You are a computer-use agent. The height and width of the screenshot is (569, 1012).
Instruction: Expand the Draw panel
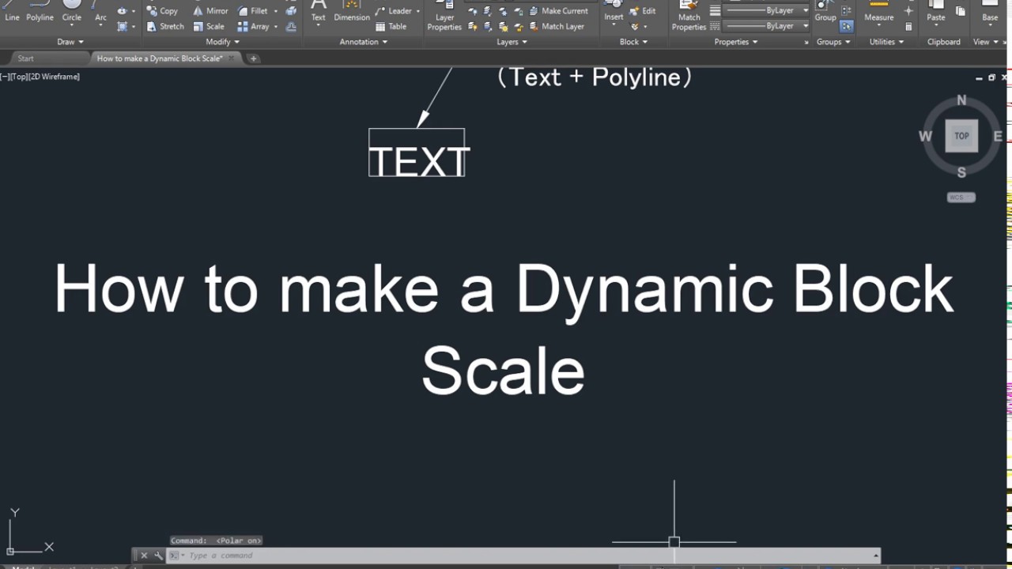point(70,42)
